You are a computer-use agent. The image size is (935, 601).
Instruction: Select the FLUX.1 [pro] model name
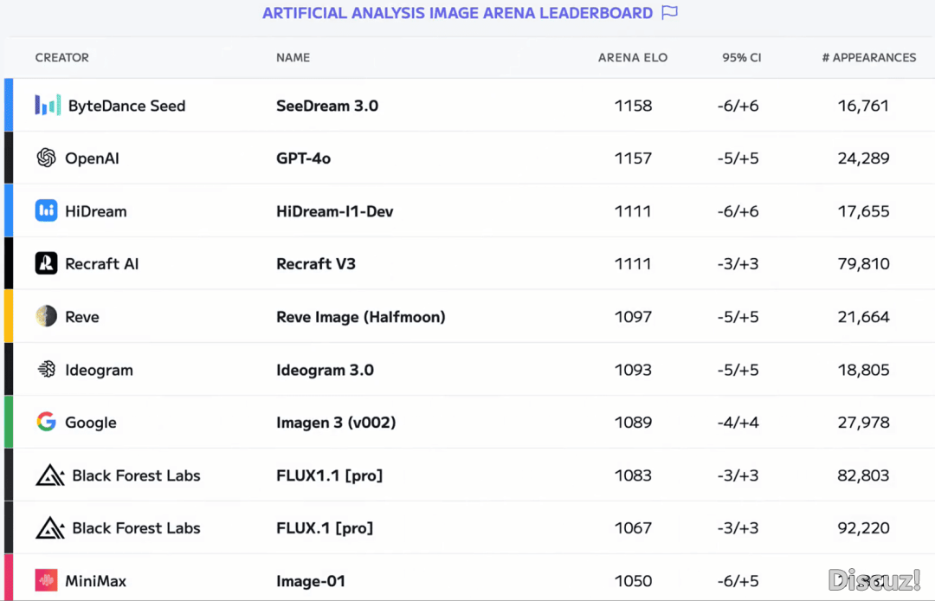click(x=325, y=527)
